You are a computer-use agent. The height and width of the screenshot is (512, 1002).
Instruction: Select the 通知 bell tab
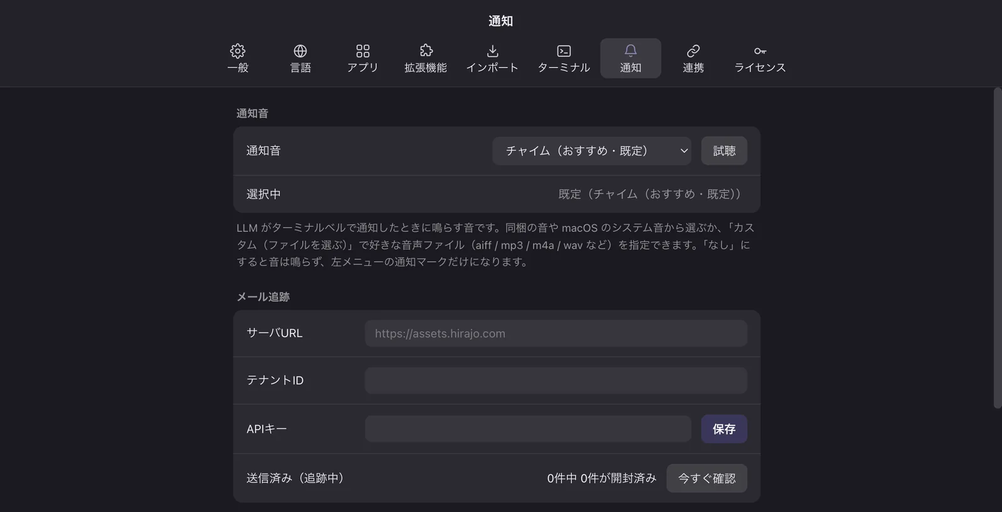coord(631,58)
